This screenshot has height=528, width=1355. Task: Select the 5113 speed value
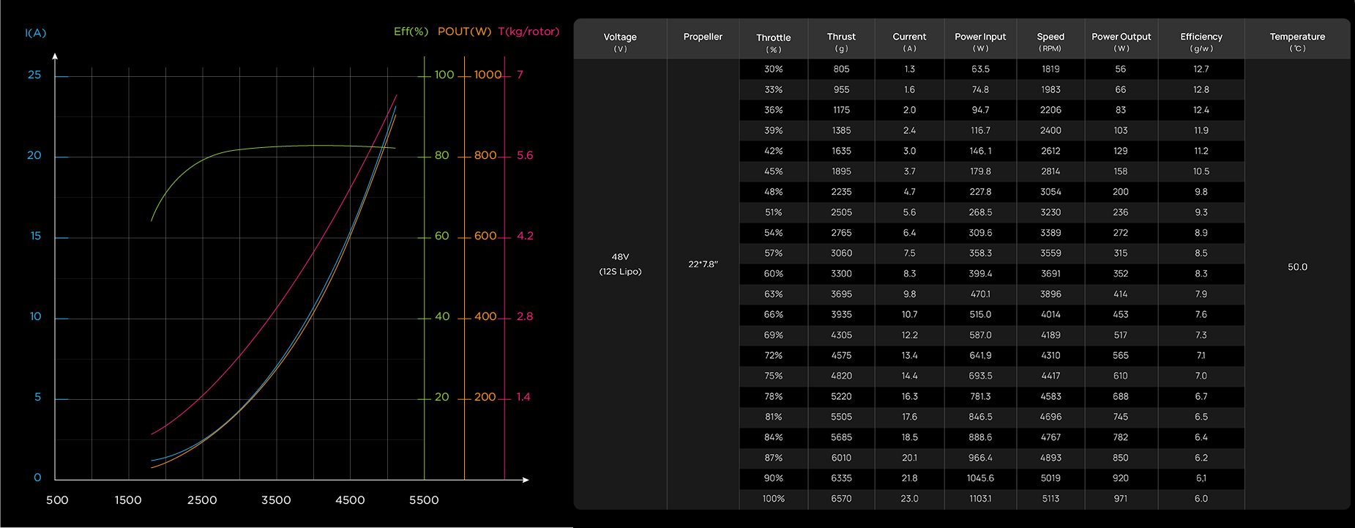1050,499
